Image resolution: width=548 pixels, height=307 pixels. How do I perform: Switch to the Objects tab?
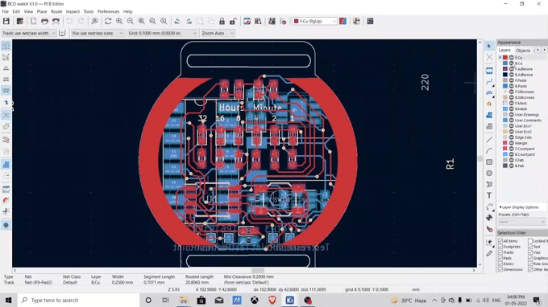[x=523, y=50]
